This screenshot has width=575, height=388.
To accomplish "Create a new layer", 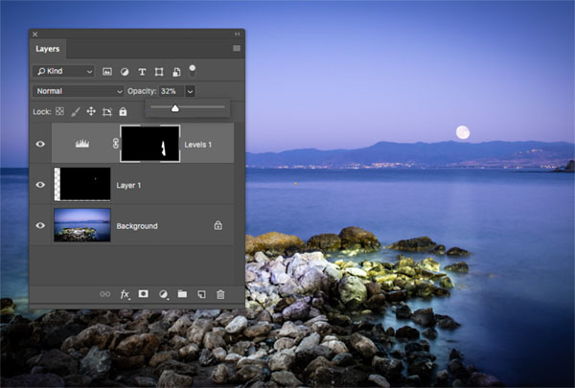I will 201,294.
